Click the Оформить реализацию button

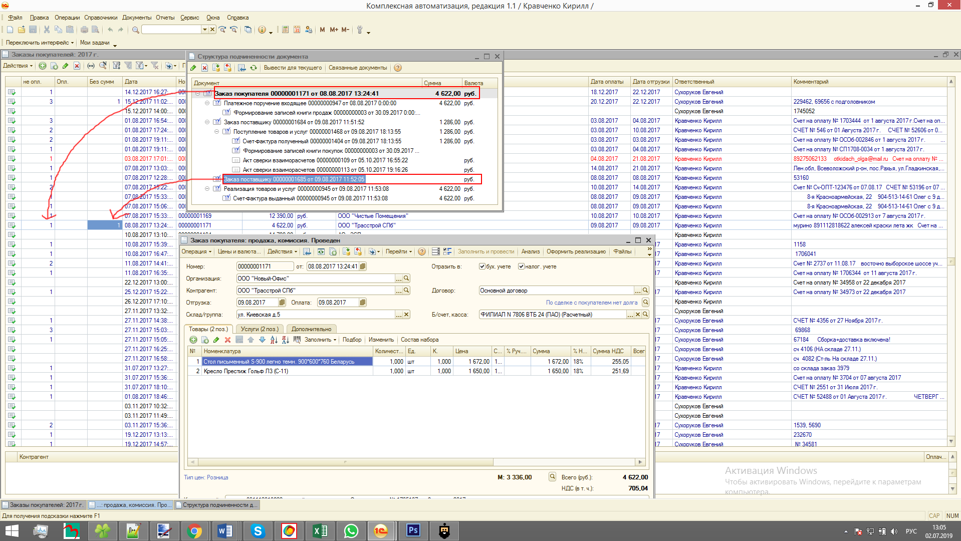(x=576, y=252)
